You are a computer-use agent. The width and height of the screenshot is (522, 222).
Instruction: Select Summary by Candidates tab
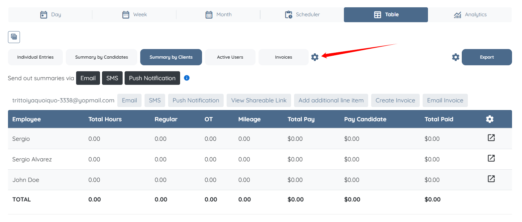tap(101, 57)
